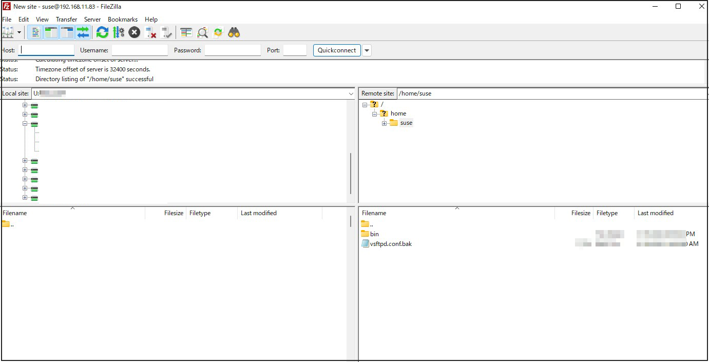Sort remote files by Last modified column
Viewport: 709px width, 362px height.
pos(671,213)
